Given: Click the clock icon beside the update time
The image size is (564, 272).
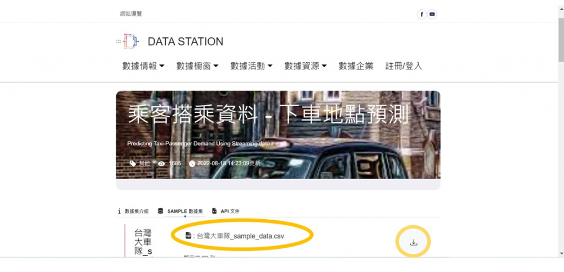Looking at the screenshot, I should pos(192,164).
